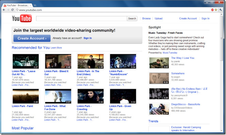Click Create Account in the top navigation
Screen dimensions: 226x135
[x=188, y=18]
